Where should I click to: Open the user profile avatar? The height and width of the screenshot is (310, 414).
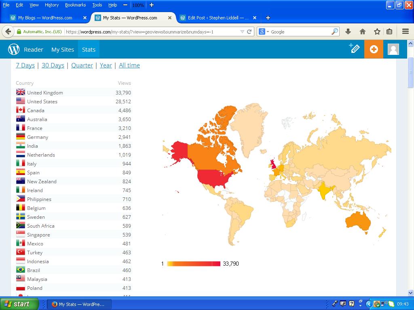click(x=393, y=49)
